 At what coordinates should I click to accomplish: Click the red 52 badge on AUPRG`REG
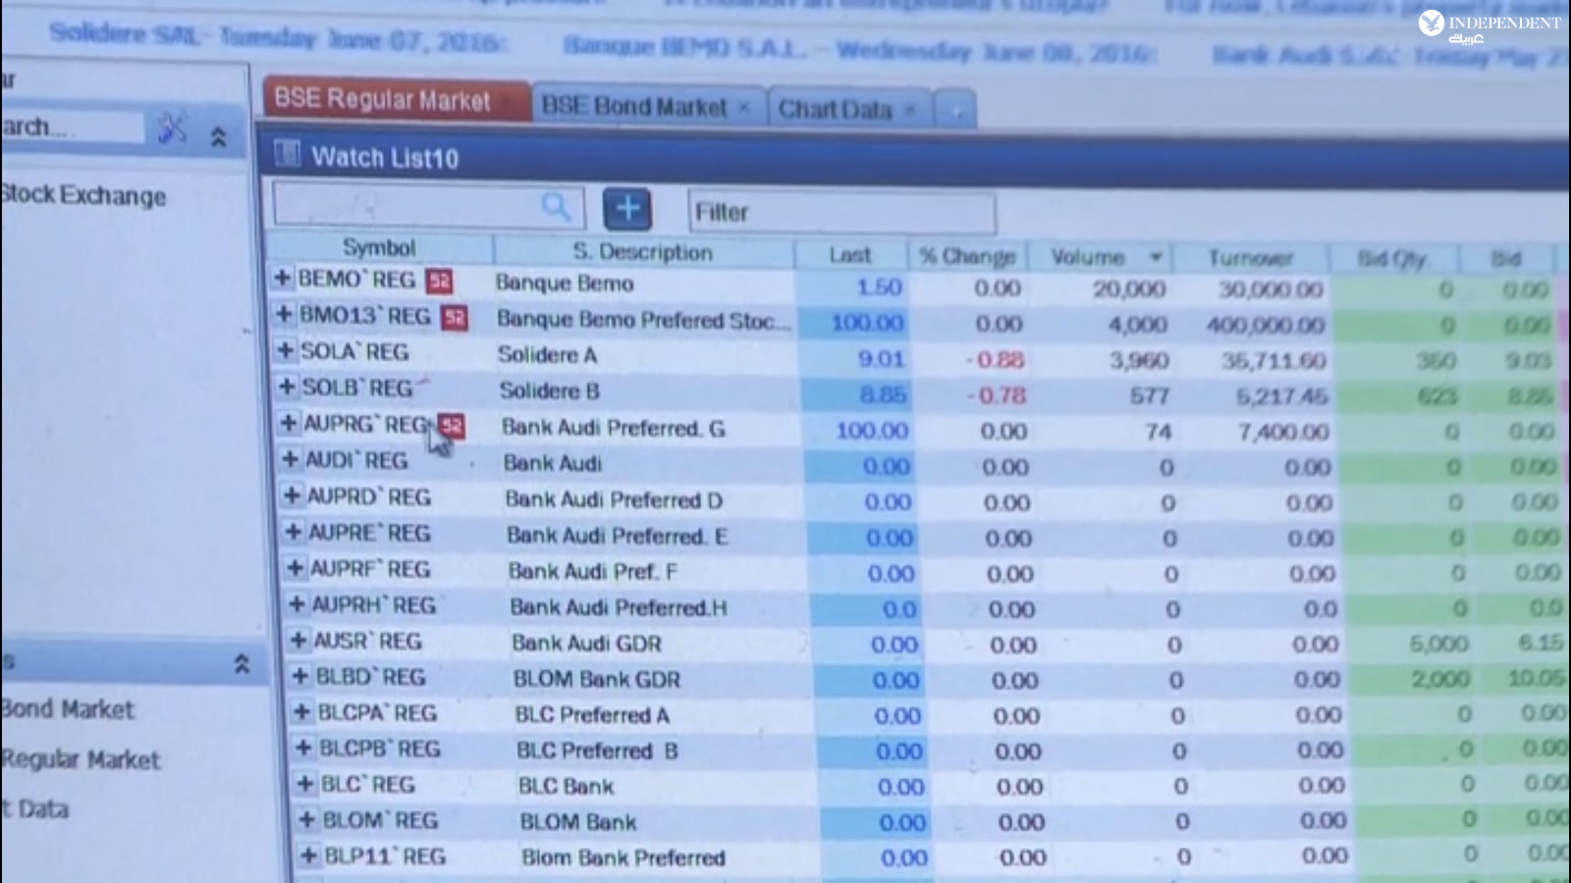click(x=452, y=426)
